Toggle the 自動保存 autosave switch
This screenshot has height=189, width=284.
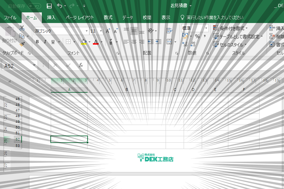[34, 6]
